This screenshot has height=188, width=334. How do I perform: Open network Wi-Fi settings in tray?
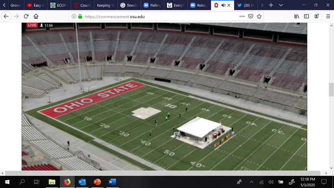point(261,182)
